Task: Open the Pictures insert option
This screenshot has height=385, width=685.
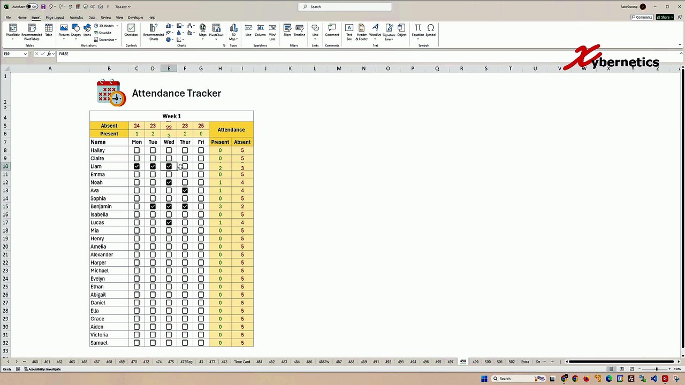Action: (64, 31)
